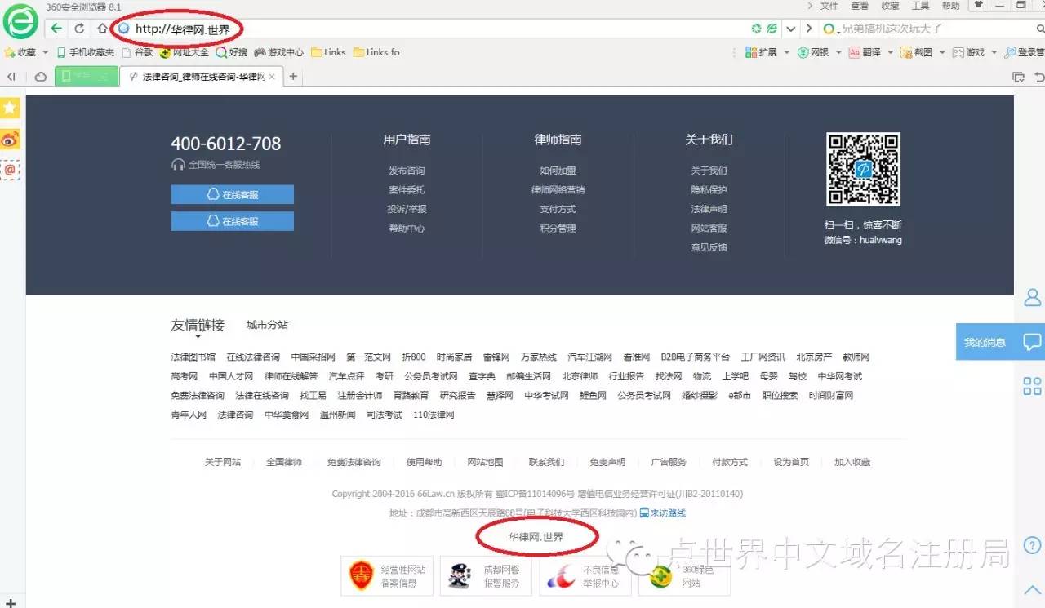Click 如何加盟 under 律师指南
Image resolution: width=1045 pixels, height=608 pixels.
pos(558,171)
